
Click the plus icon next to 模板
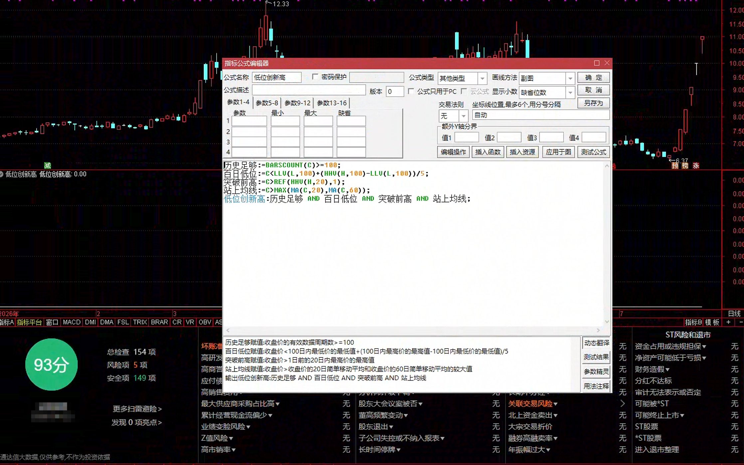(728, 322)
